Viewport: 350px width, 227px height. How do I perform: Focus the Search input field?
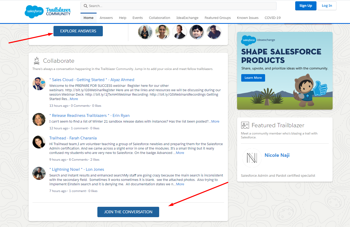[x=178, y=6]
